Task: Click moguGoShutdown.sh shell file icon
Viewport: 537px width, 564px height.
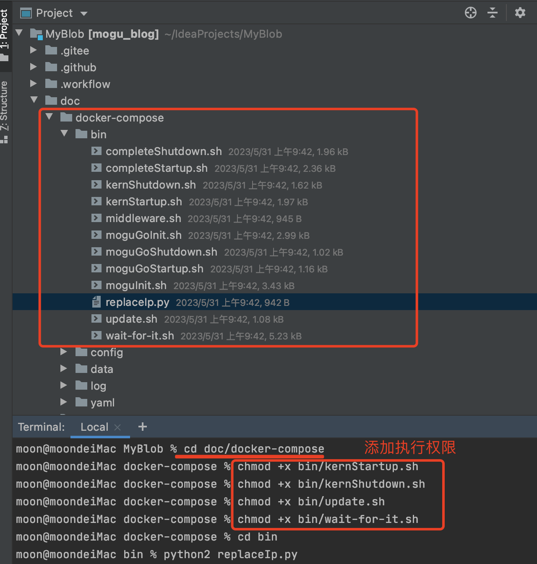Action: [96, 251]
